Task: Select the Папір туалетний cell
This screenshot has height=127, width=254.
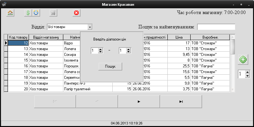Action: coord(88,89)
